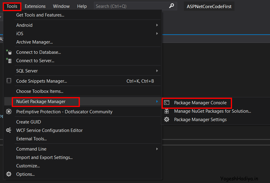Expand the Command Line submenu arrow

click(x=157, y=149)
